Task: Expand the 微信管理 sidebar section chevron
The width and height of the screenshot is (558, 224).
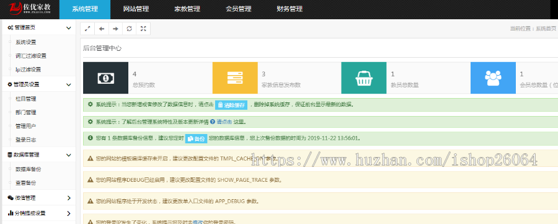Action: pyautogui.click(x=69, y=198)
